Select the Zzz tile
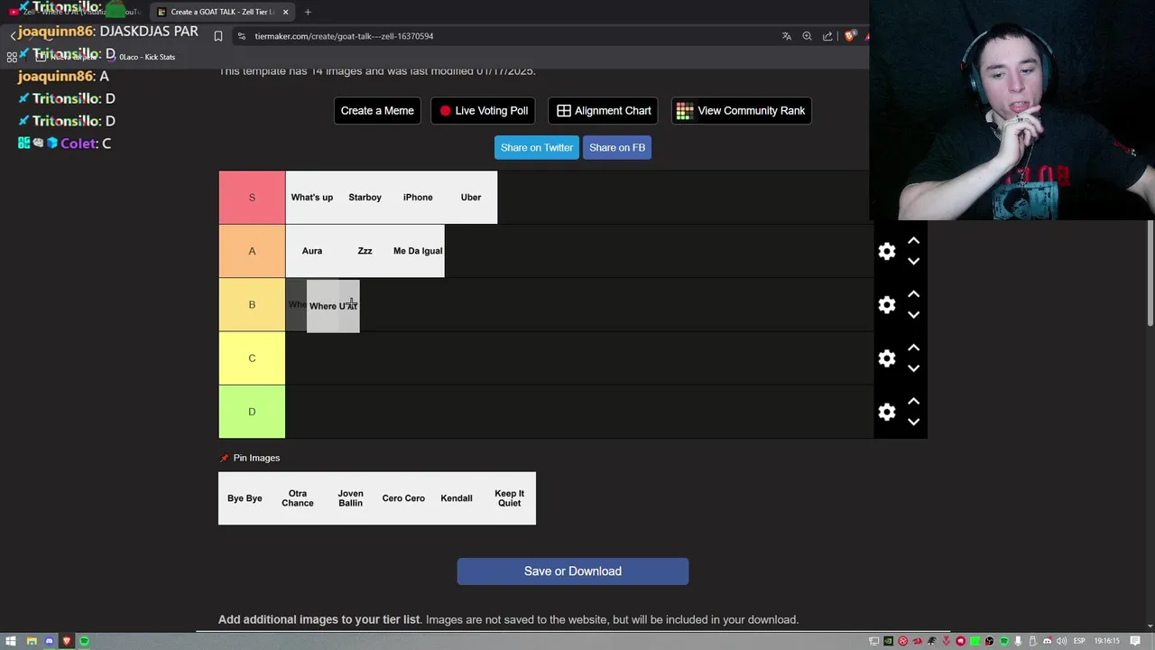Viewport: 1155px width, 650px height. coord(365,251)
